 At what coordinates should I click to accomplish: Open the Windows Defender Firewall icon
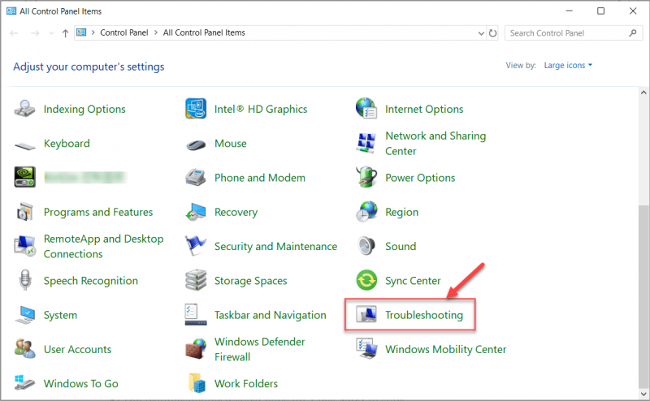[x=196, y=349]
